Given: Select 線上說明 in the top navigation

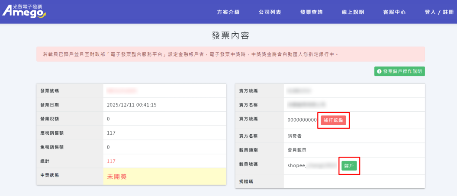Looking at the screenshot, I should coord(353,12).
